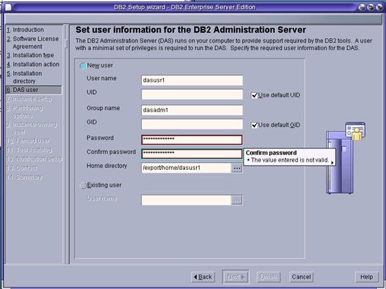
Task: Minimize the DB2 Setup wizard window
Action: tap(362, 7)
